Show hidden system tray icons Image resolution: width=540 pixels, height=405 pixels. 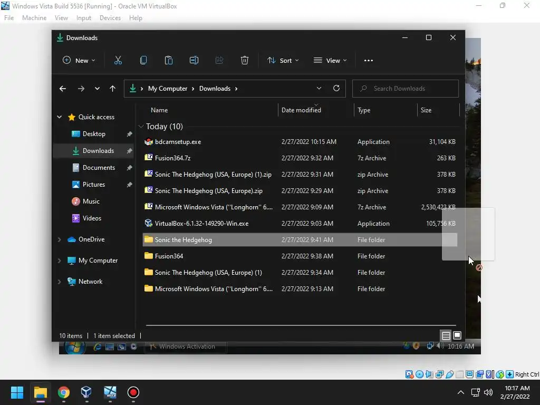pyautogui.click(x=460, y=392)
